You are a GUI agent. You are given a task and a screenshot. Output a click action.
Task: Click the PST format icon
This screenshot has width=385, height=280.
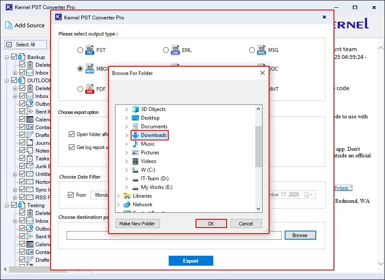[90, 50]
